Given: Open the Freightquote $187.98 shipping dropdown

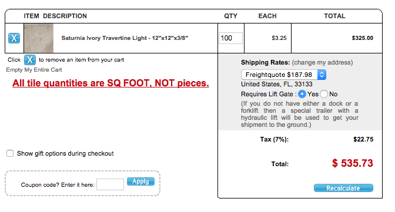Looking at the screenshot, I should tap(283, 75).
